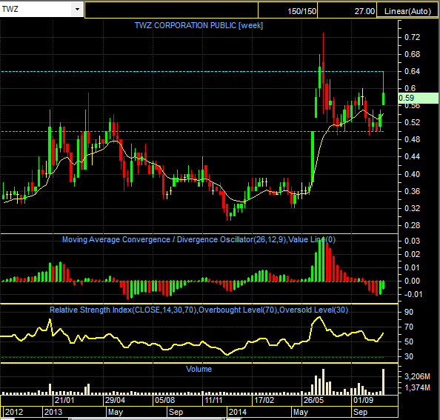Screen dimensions: 440x420
Task: Click the 0.59 current price label
Action: (418, 98)
